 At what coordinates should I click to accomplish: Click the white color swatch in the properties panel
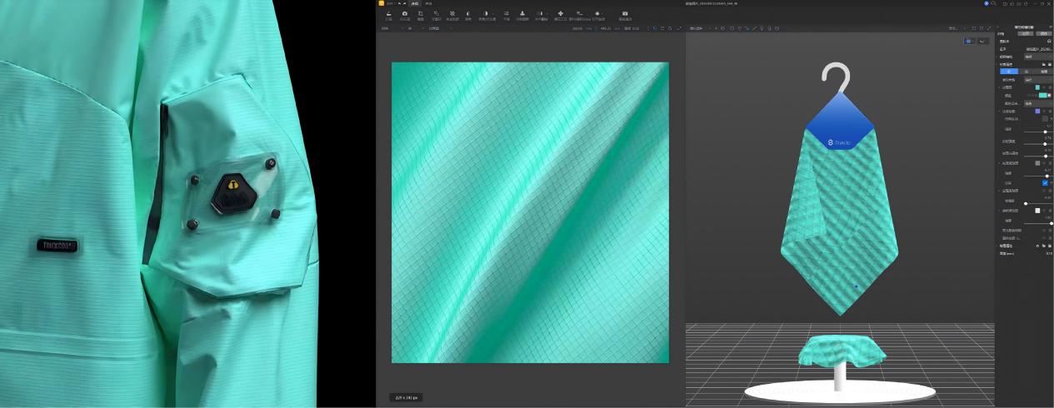1037,210
